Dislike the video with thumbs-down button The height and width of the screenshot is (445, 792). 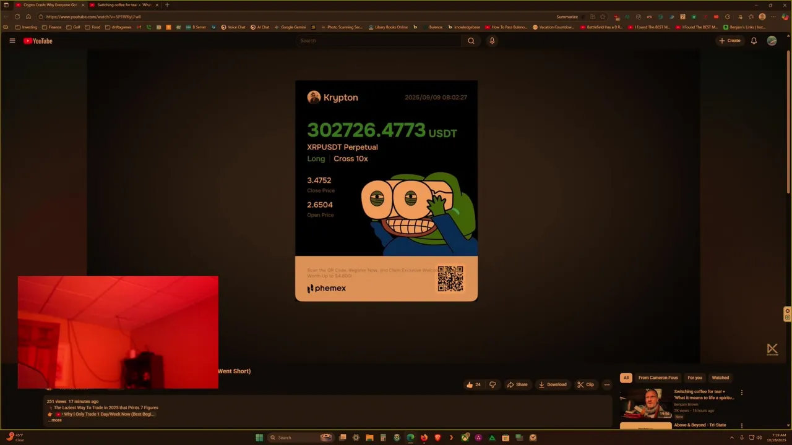coord(493,384)
